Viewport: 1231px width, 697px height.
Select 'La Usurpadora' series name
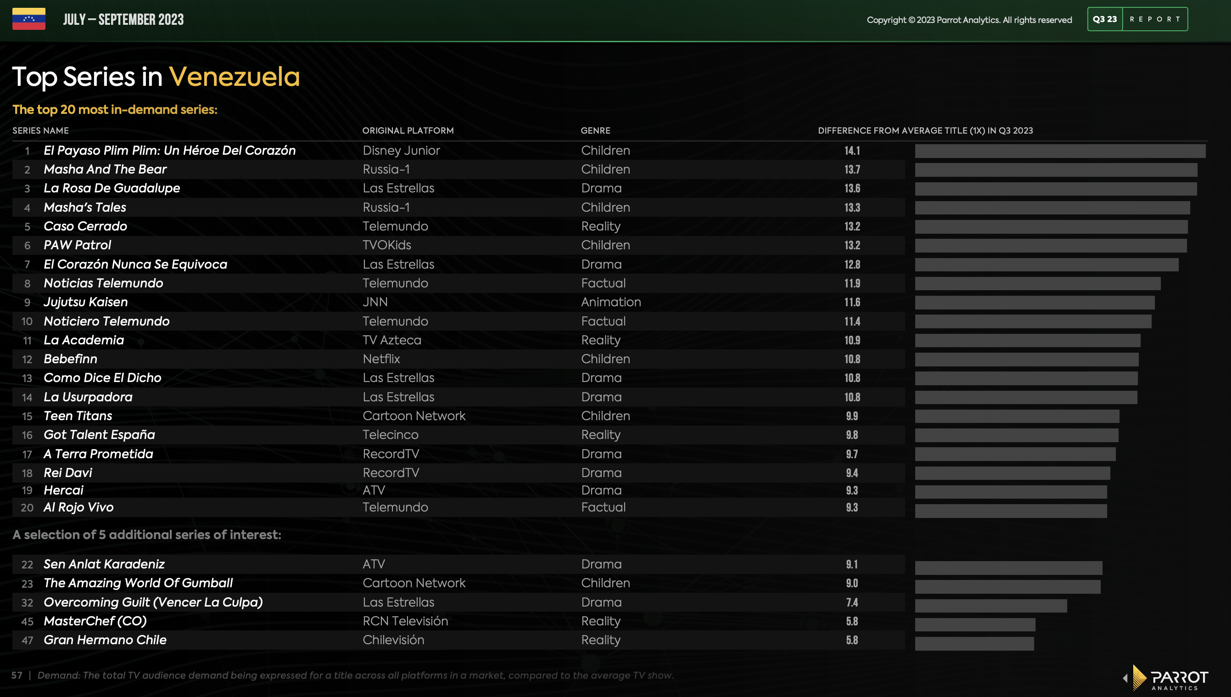pos(88,397)
